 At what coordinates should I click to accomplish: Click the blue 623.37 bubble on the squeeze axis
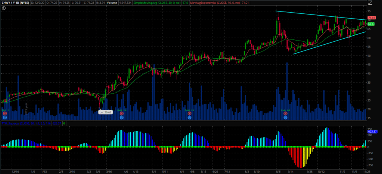pos(372,131)
